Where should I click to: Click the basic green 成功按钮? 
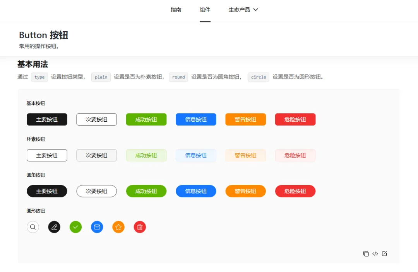click(x=146, y=119)
